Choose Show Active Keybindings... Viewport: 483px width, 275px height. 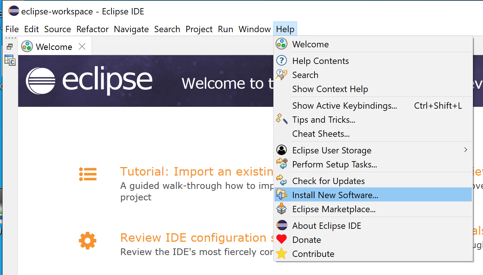pos(373,105)
